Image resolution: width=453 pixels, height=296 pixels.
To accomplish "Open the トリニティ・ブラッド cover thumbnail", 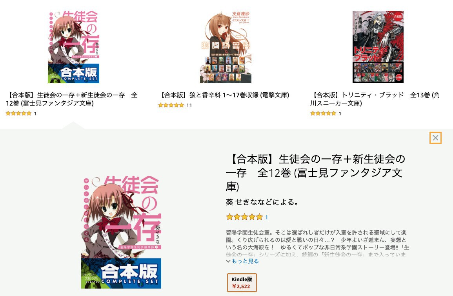I will (378, 47).
